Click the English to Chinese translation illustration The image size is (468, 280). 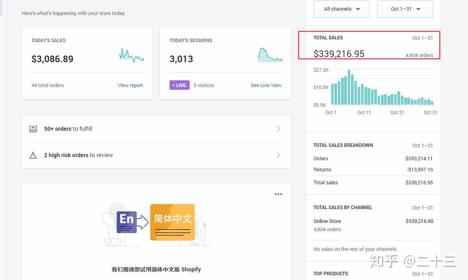156,224
